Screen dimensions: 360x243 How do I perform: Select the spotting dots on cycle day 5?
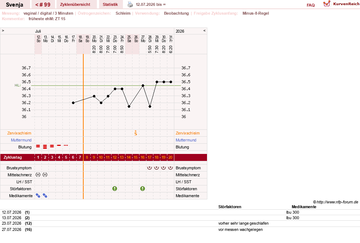click(66, 146)
